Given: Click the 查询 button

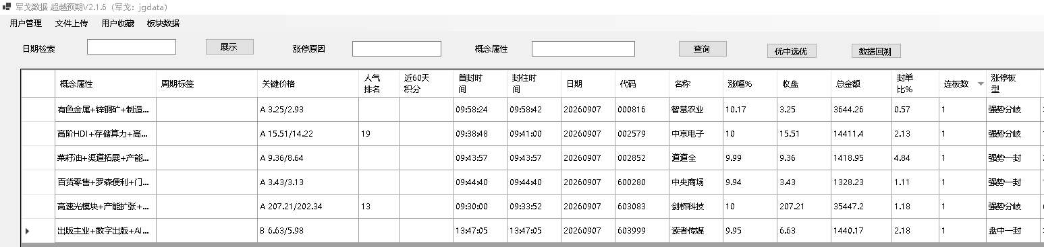Looking at the screenshot, I should pos(703,48).
